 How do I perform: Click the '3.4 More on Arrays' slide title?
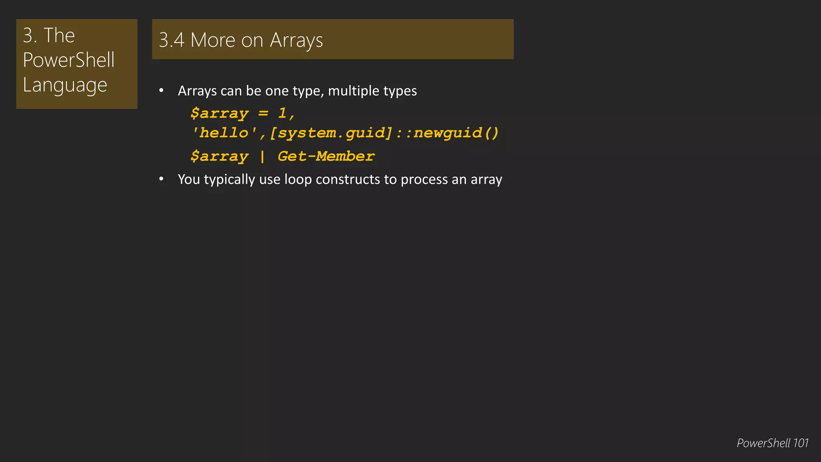point(241,40)
